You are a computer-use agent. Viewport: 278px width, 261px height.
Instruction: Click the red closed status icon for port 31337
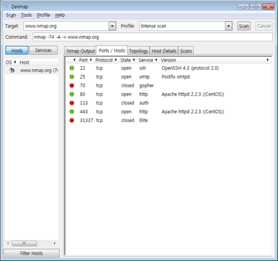click(72, 120)
